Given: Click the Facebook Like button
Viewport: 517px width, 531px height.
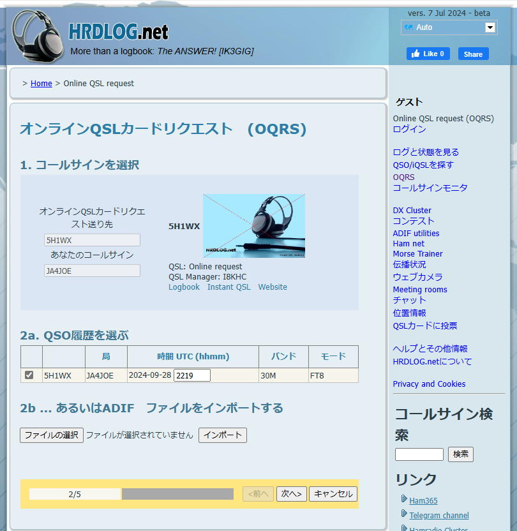Looking at the screenshot, I should [428, 54].
